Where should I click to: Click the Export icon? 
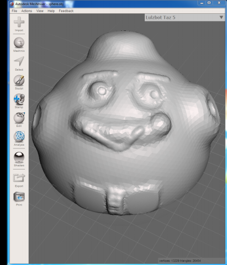[19, 178]
